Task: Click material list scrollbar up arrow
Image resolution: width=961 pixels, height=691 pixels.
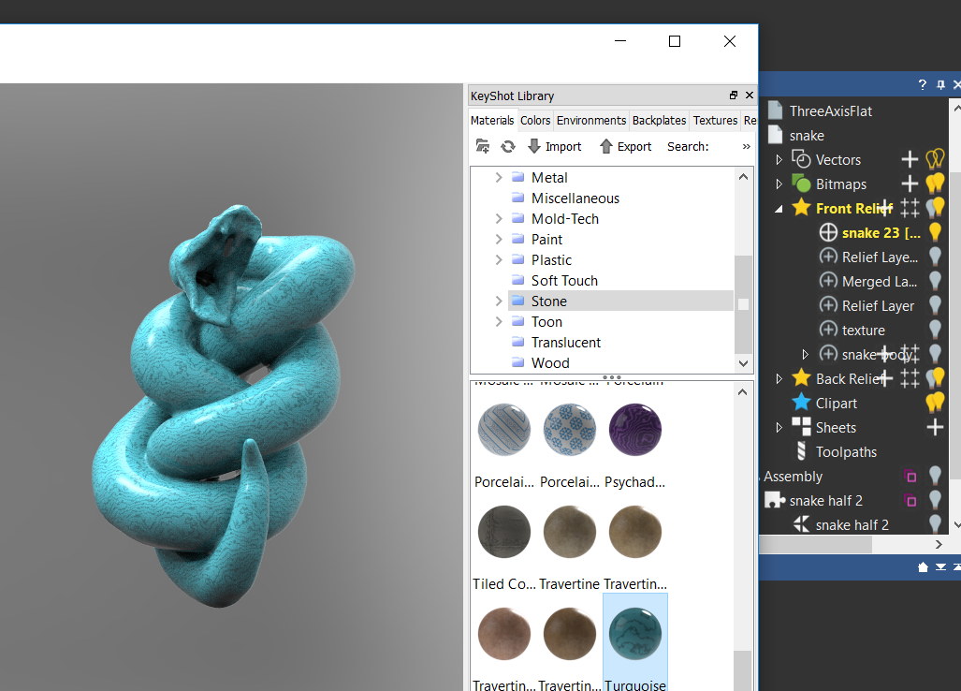Action: pos(742,391)
